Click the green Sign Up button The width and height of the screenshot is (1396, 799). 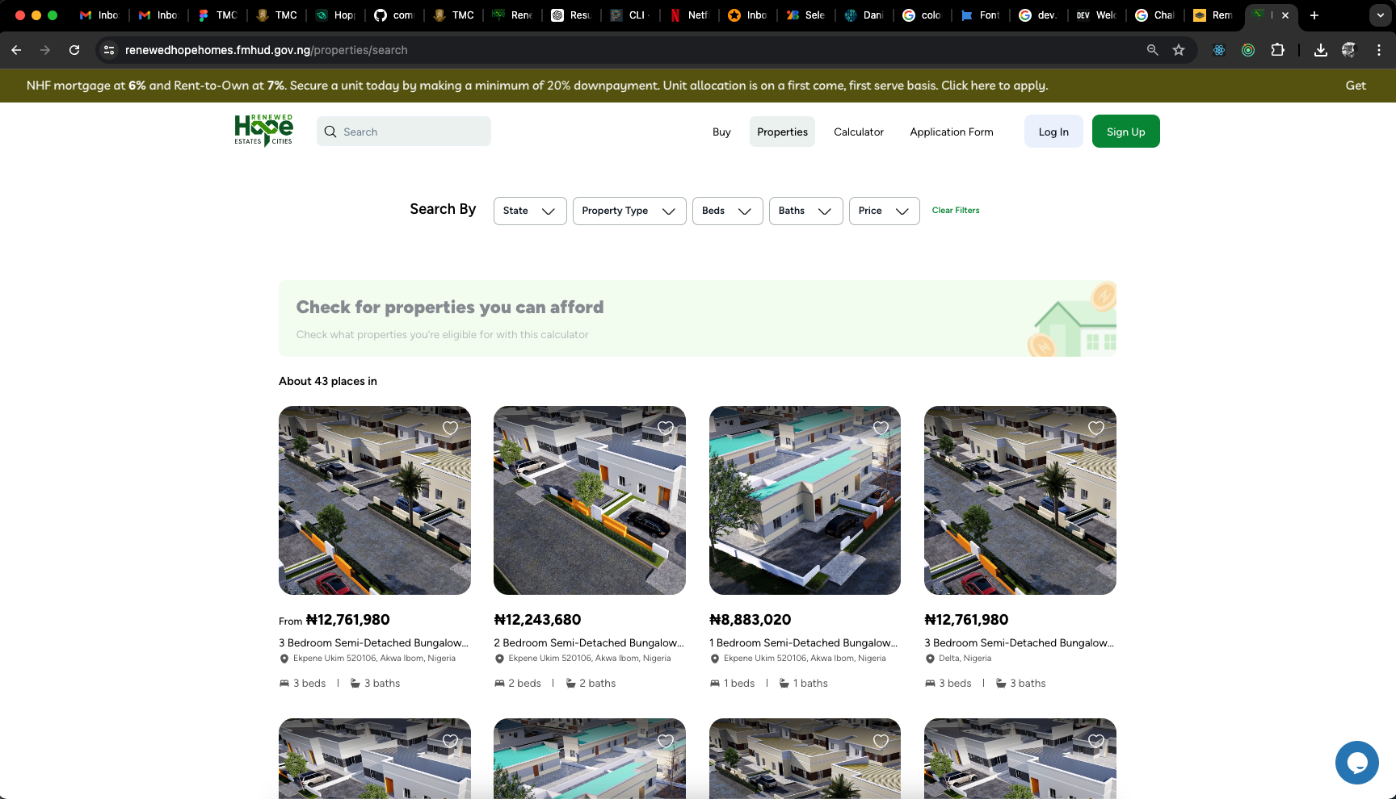[1126, 132]
